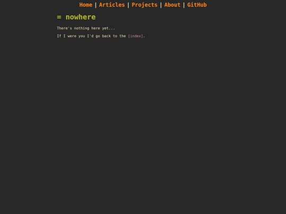
Task: Visit the About page
Action: [172, 5]
